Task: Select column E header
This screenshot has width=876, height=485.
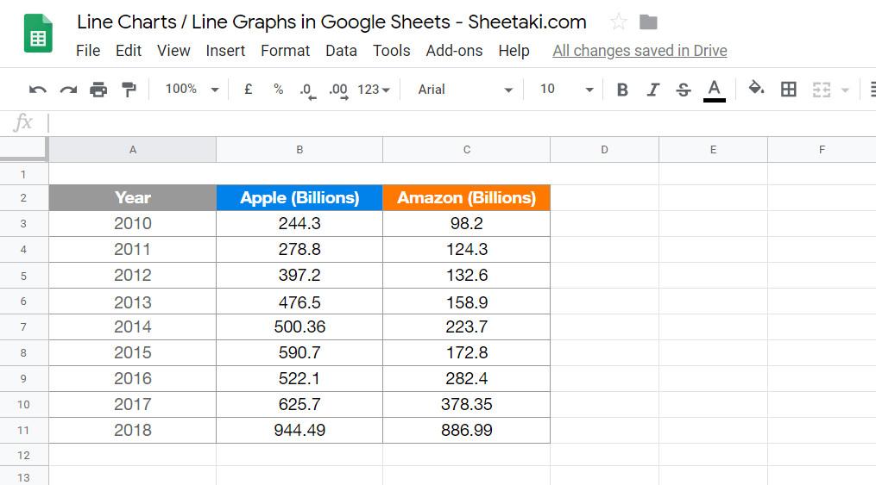Action: (x=714, y=149)
